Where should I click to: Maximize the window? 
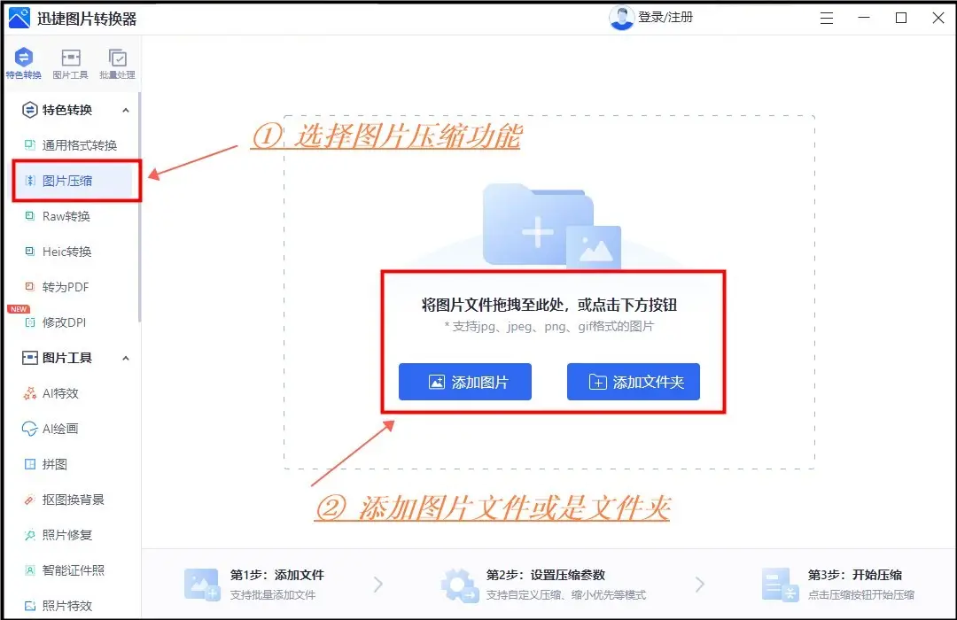click(901, 18)
